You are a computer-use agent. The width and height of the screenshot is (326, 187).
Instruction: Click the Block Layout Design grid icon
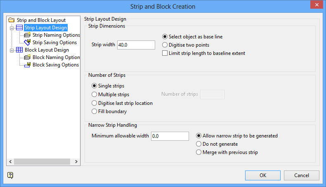point(19,50)
